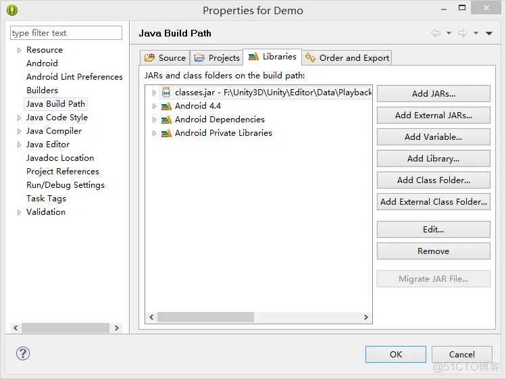Click Add External Class Folder... button
This screenshot has height=379, width=506.
434,202
